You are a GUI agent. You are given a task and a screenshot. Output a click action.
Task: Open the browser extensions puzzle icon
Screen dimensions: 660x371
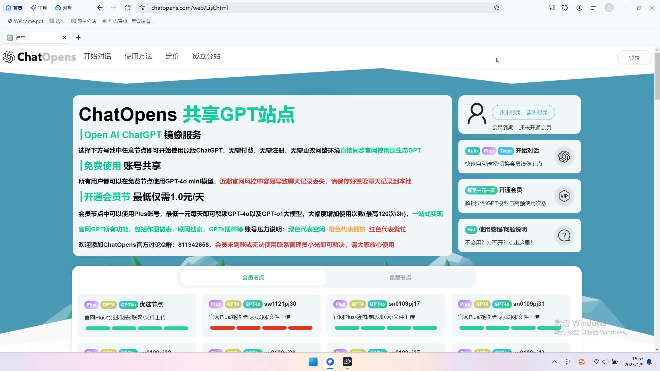(x=565, y=8)
